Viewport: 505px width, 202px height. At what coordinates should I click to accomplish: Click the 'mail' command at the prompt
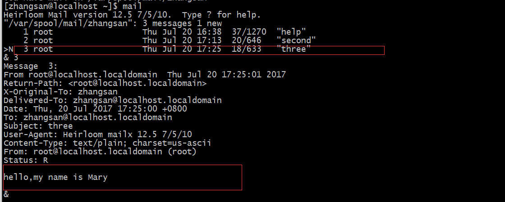pyautogui.click(x=132, y=6)
